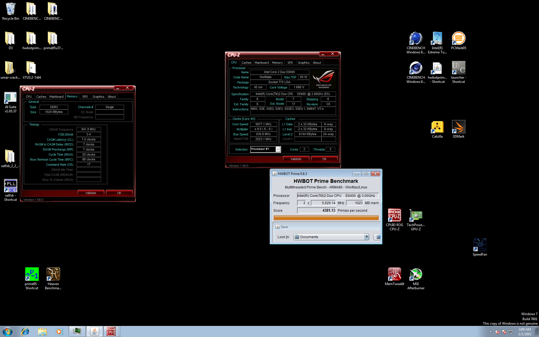Click the Frequency 5,626.14 MHz field
The height and width of the screenshot is (337, 539).
click(323, 203)
